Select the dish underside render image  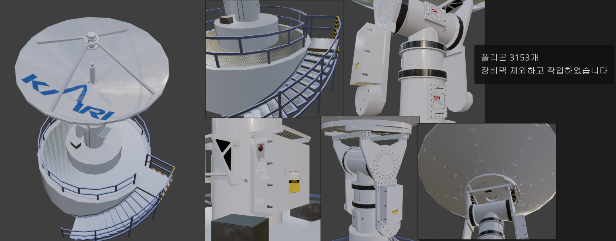(x=487, y=181)
